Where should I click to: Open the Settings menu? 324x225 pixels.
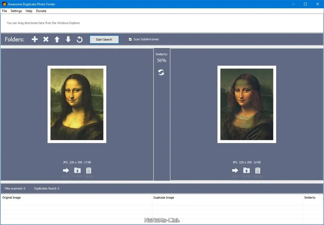click(x=16, y=11)
